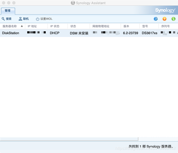Click the DS3617xs model cell
178x153 pixels.
pyautogui.click(x=149, y=33)
